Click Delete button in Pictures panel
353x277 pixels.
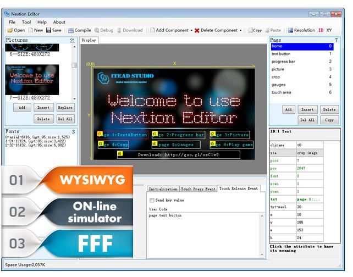pyautogui.click(x=43, y=119)
